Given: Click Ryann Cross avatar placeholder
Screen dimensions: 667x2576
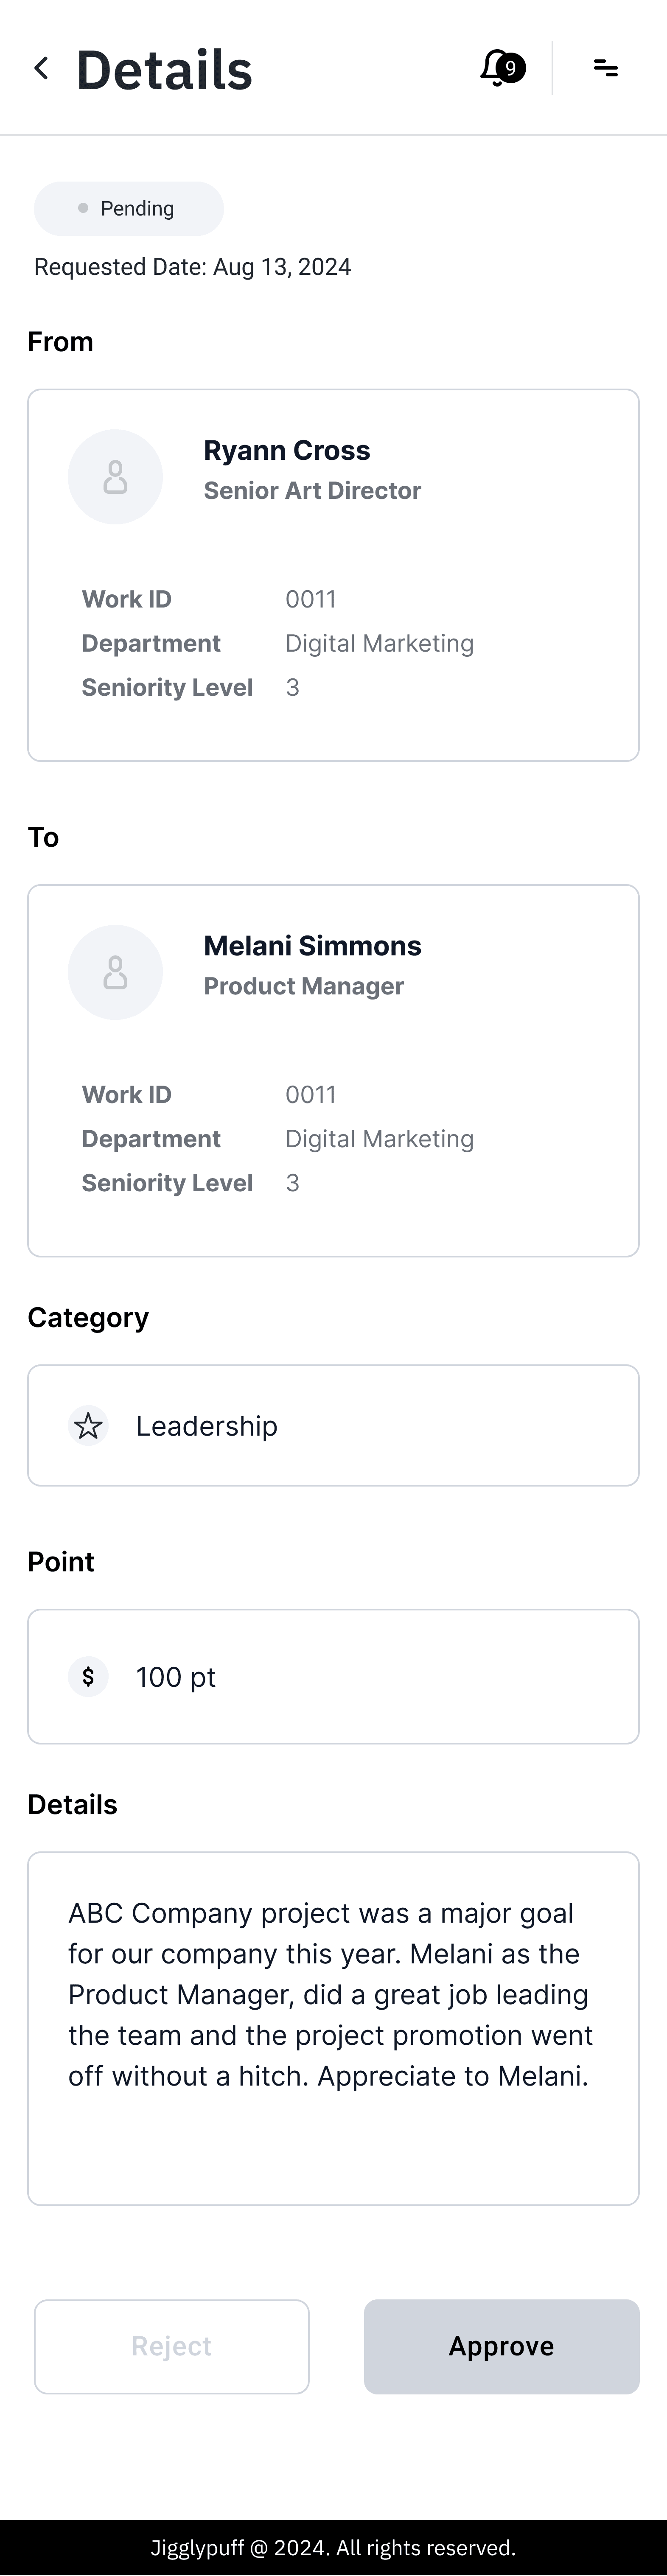Looking at the screenshot, I should coord(115,477).
